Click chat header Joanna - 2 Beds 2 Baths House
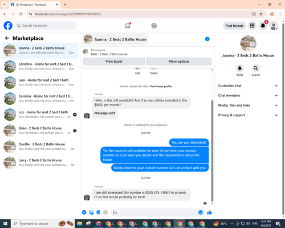The image size is (285, 228). tap(116, 39)
